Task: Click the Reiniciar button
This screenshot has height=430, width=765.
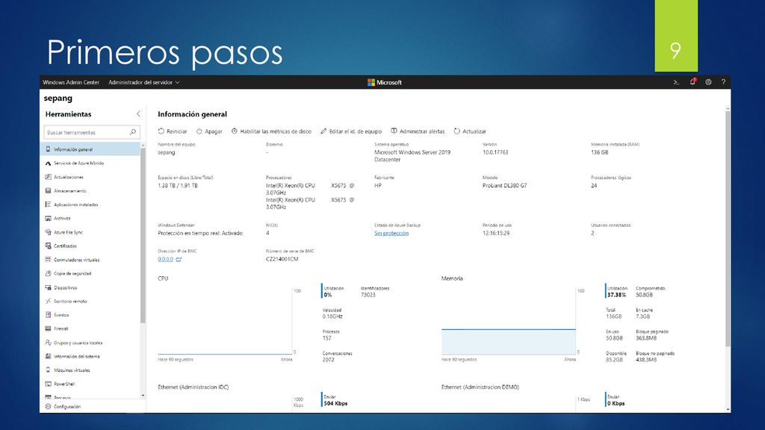Action: pos(173,131)
